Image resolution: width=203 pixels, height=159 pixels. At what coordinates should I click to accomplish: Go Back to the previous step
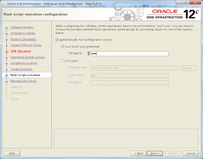(x=139, y=153)
